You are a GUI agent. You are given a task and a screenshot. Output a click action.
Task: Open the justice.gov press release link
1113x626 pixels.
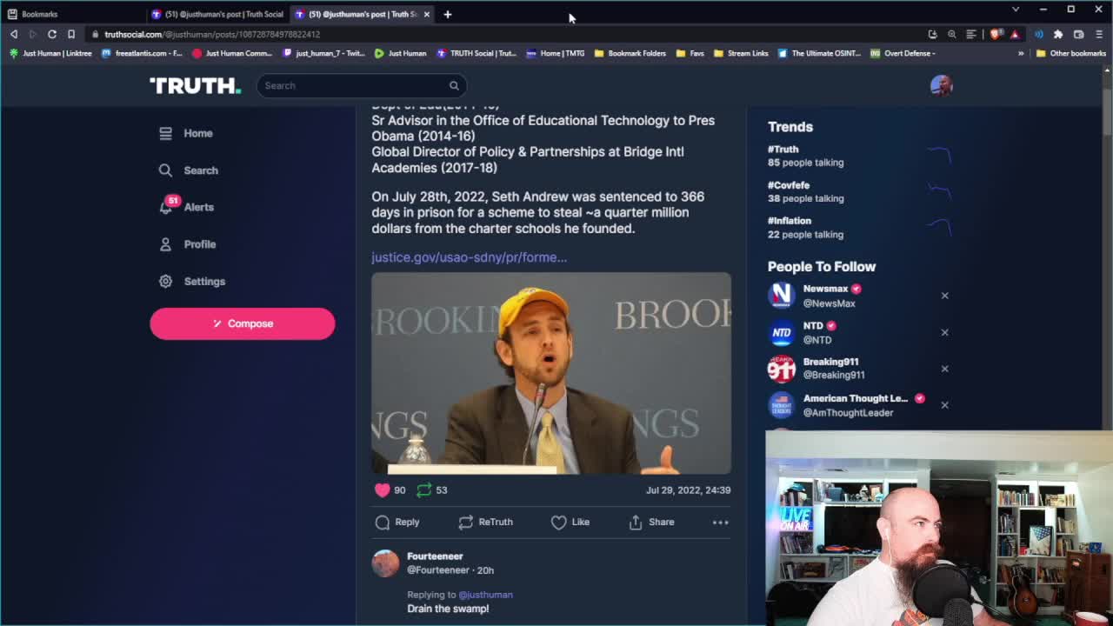tap(469, 257)
